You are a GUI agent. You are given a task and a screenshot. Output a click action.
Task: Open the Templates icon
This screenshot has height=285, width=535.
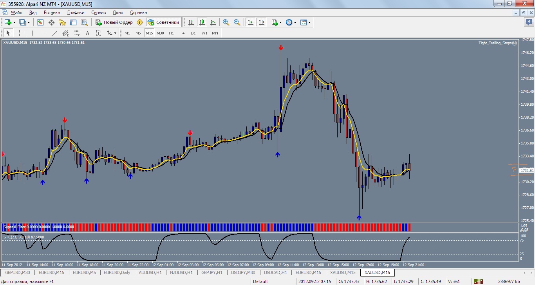(304, 22)
